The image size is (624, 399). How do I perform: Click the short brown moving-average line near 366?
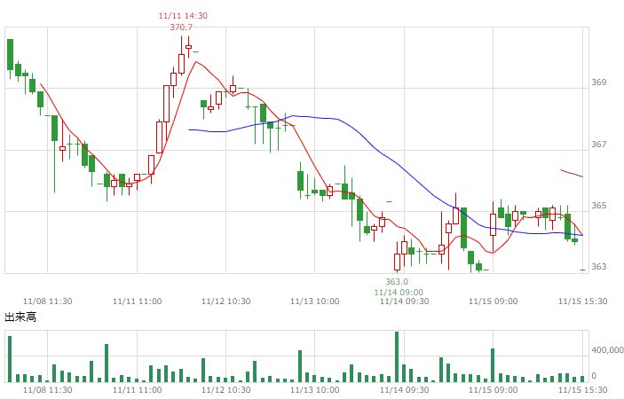[x=572, y=173]
